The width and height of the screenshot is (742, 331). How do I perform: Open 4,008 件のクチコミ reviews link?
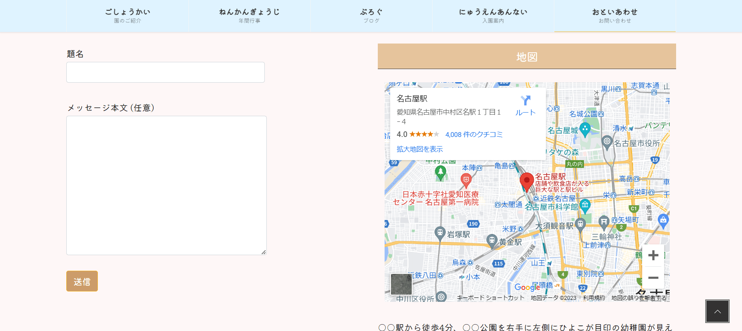point(474,135)
